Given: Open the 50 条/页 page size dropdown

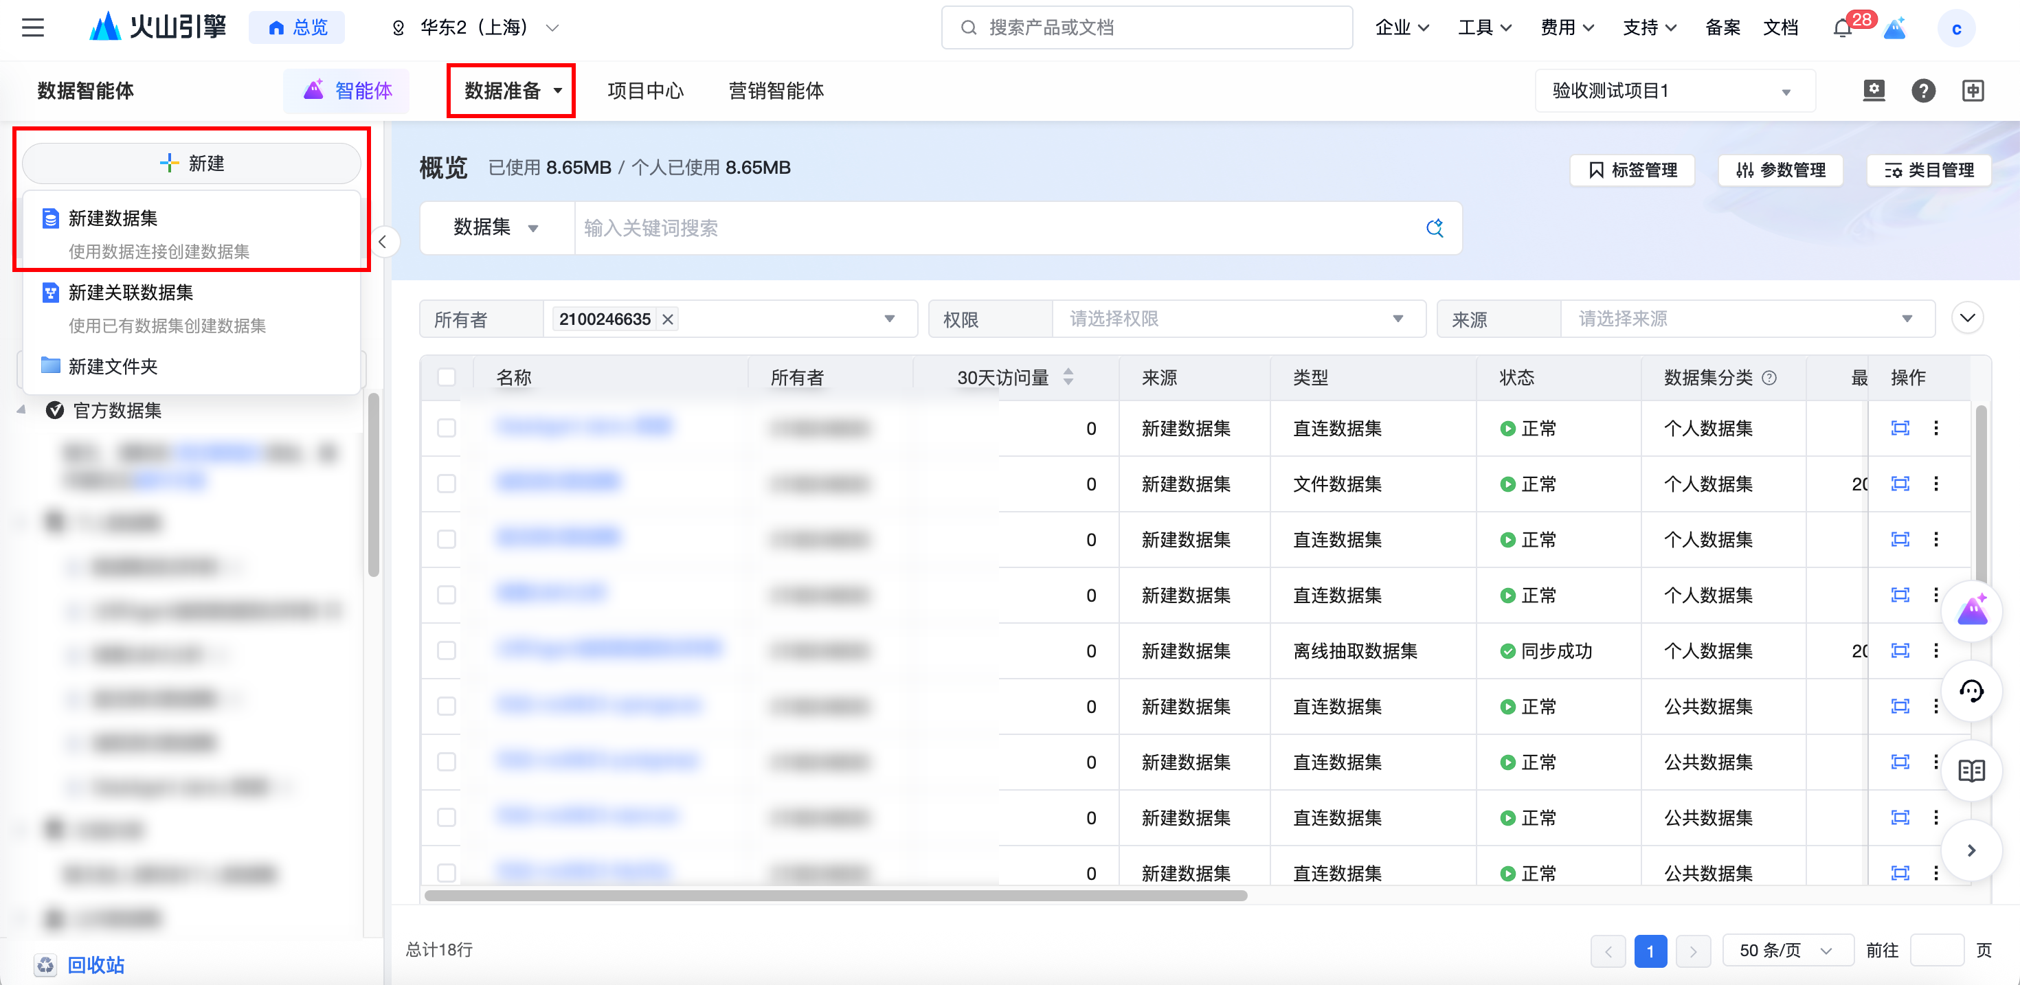Looking at the screenshot, I should pos(1786,951).
